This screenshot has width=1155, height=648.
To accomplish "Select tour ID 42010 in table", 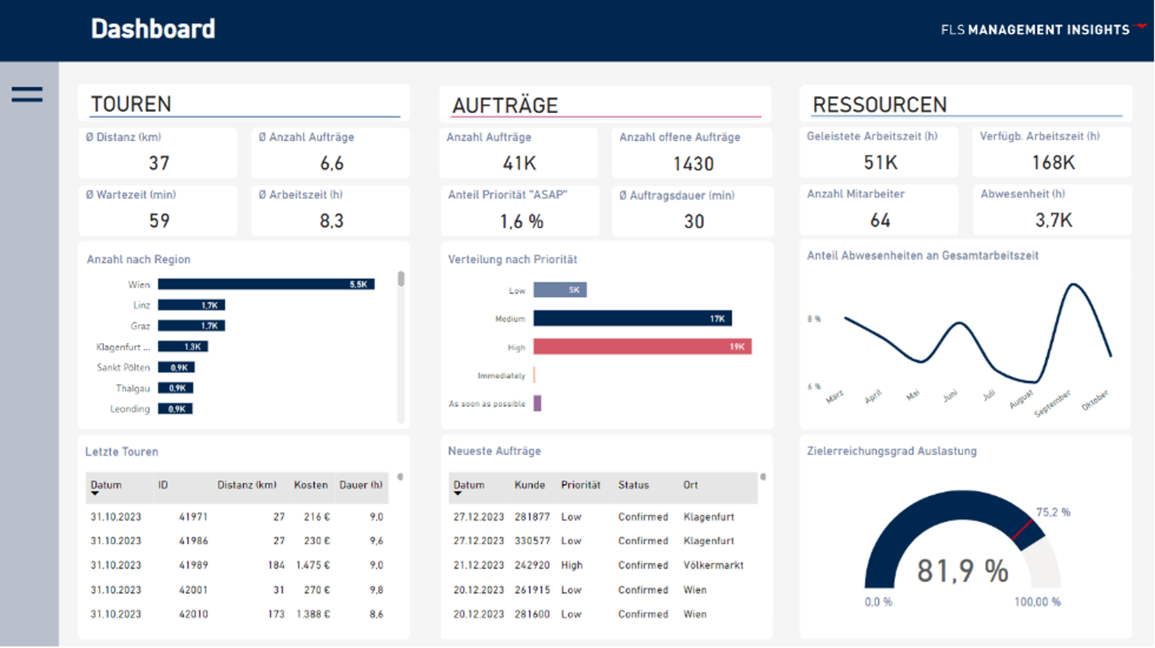I will [x=193, y=614].
